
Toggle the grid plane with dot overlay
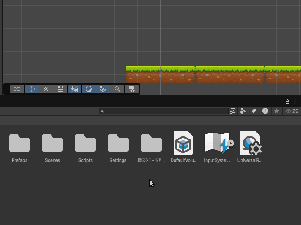pyautogui.click(x=103, y=89)
